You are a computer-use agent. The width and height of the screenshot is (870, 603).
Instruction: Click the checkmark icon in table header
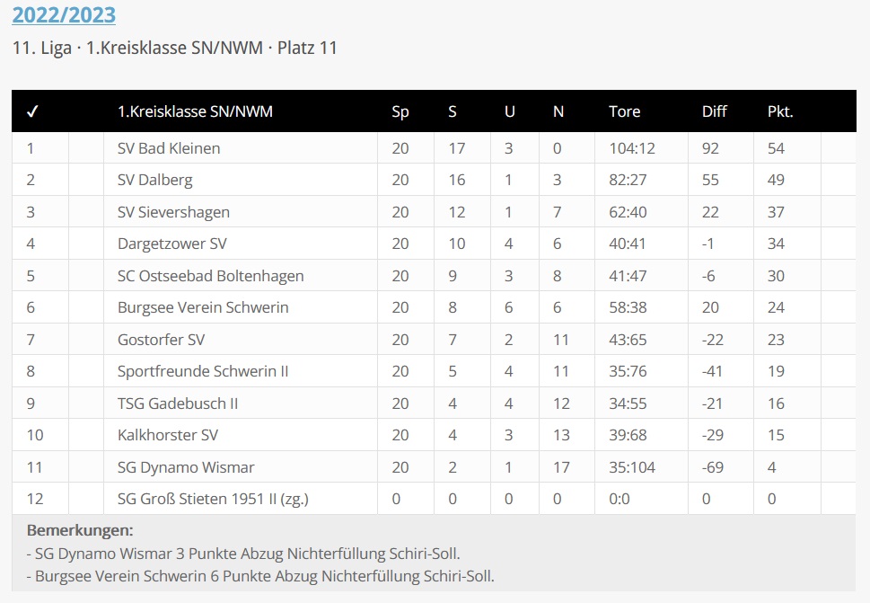point(32,112)
